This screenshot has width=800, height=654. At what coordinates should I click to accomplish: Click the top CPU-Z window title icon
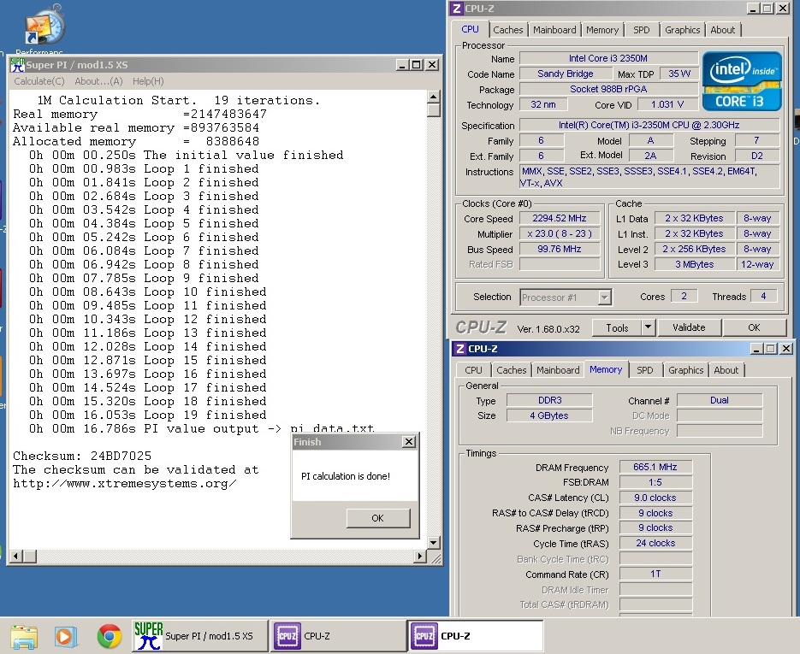(x=457, y=9)
